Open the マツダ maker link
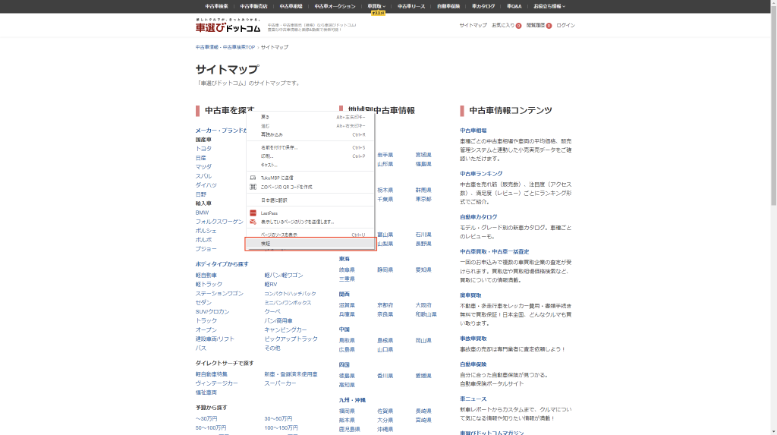This screenshot has width=777, height=435. point(203,167)
